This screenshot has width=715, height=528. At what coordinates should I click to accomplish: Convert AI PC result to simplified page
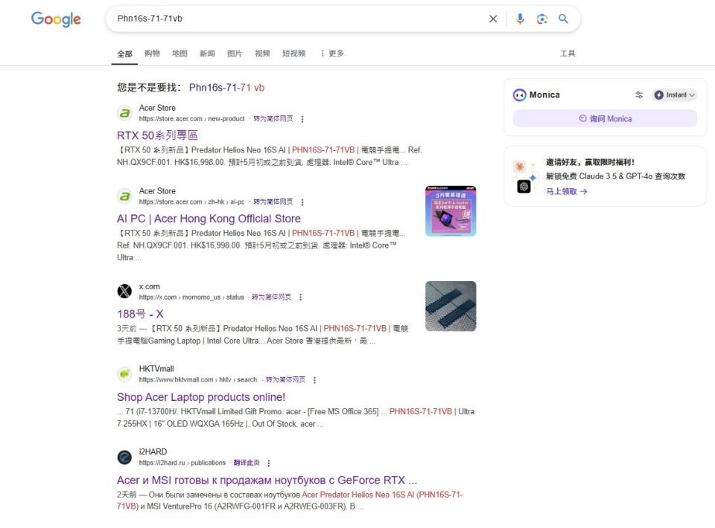tap(273, 202)
